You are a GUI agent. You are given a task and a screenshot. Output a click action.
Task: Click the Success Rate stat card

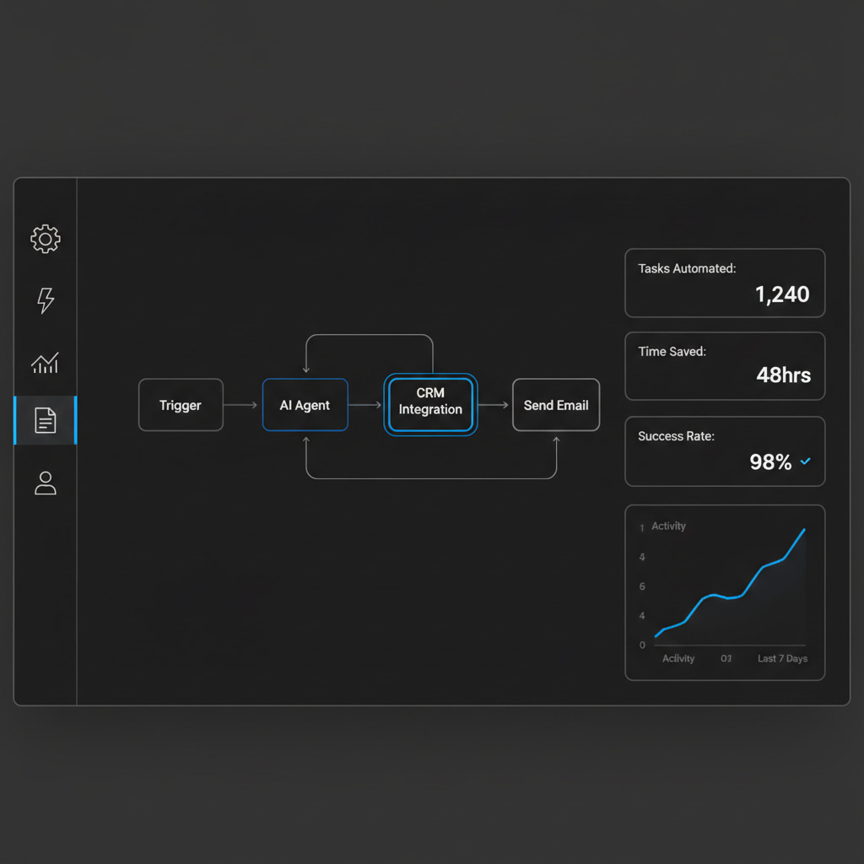click(x=725, y=451)
